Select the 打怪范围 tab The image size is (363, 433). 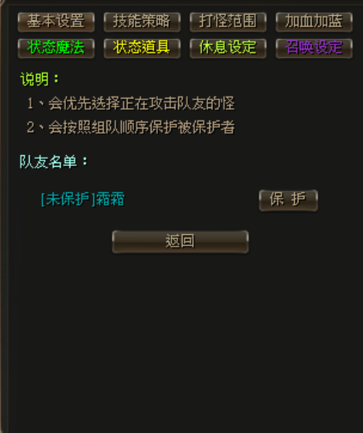[228, 22]
